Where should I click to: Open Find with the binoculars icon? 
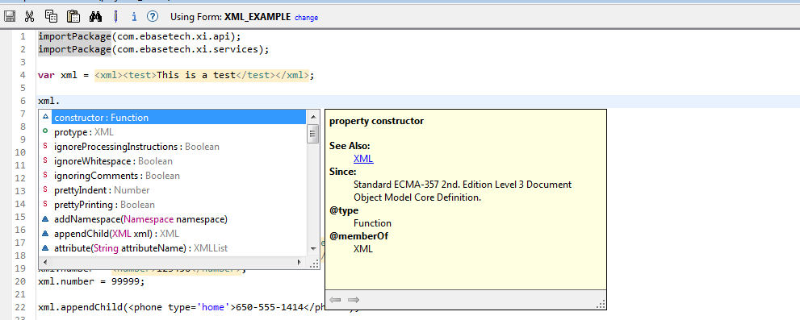[95, 16]
